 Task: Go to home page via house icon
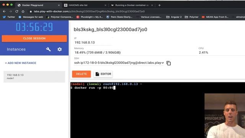click(x=23, y=11)
